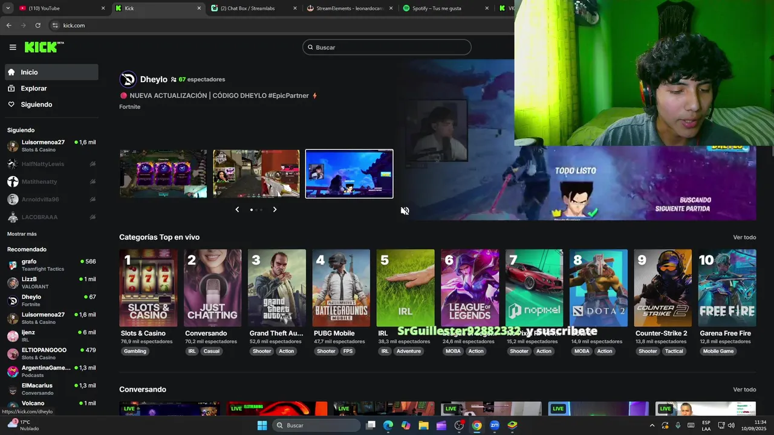Select the highlighted Fortnite stream thumbnail
The image size is (774, 435).
tap(350, 173)
